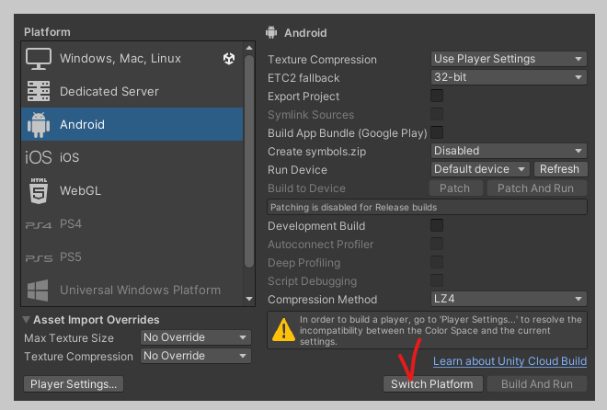Screen dimensions: 607x410
Task: Click the Windows, Mac, Linux monitor icon
Action: coord(39,59)
